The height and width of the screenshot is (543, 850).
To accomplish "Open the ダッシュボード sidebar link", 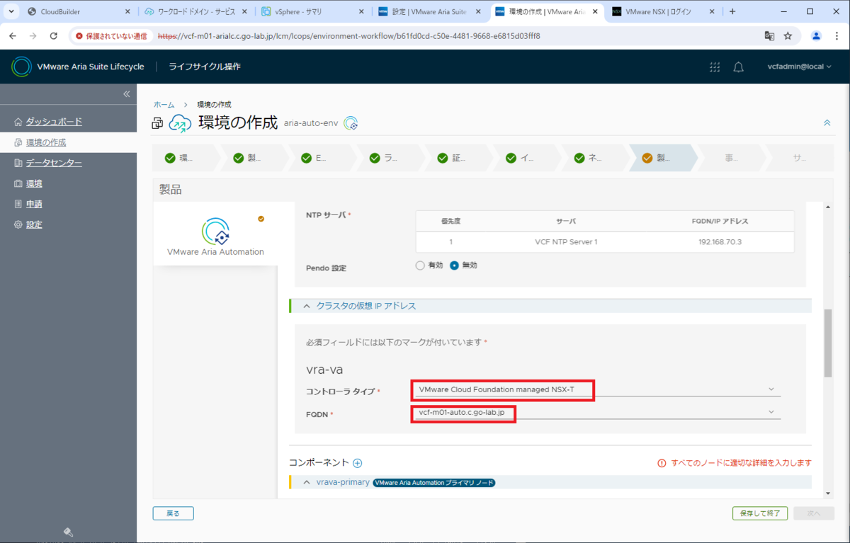I will tap(54, 122).
